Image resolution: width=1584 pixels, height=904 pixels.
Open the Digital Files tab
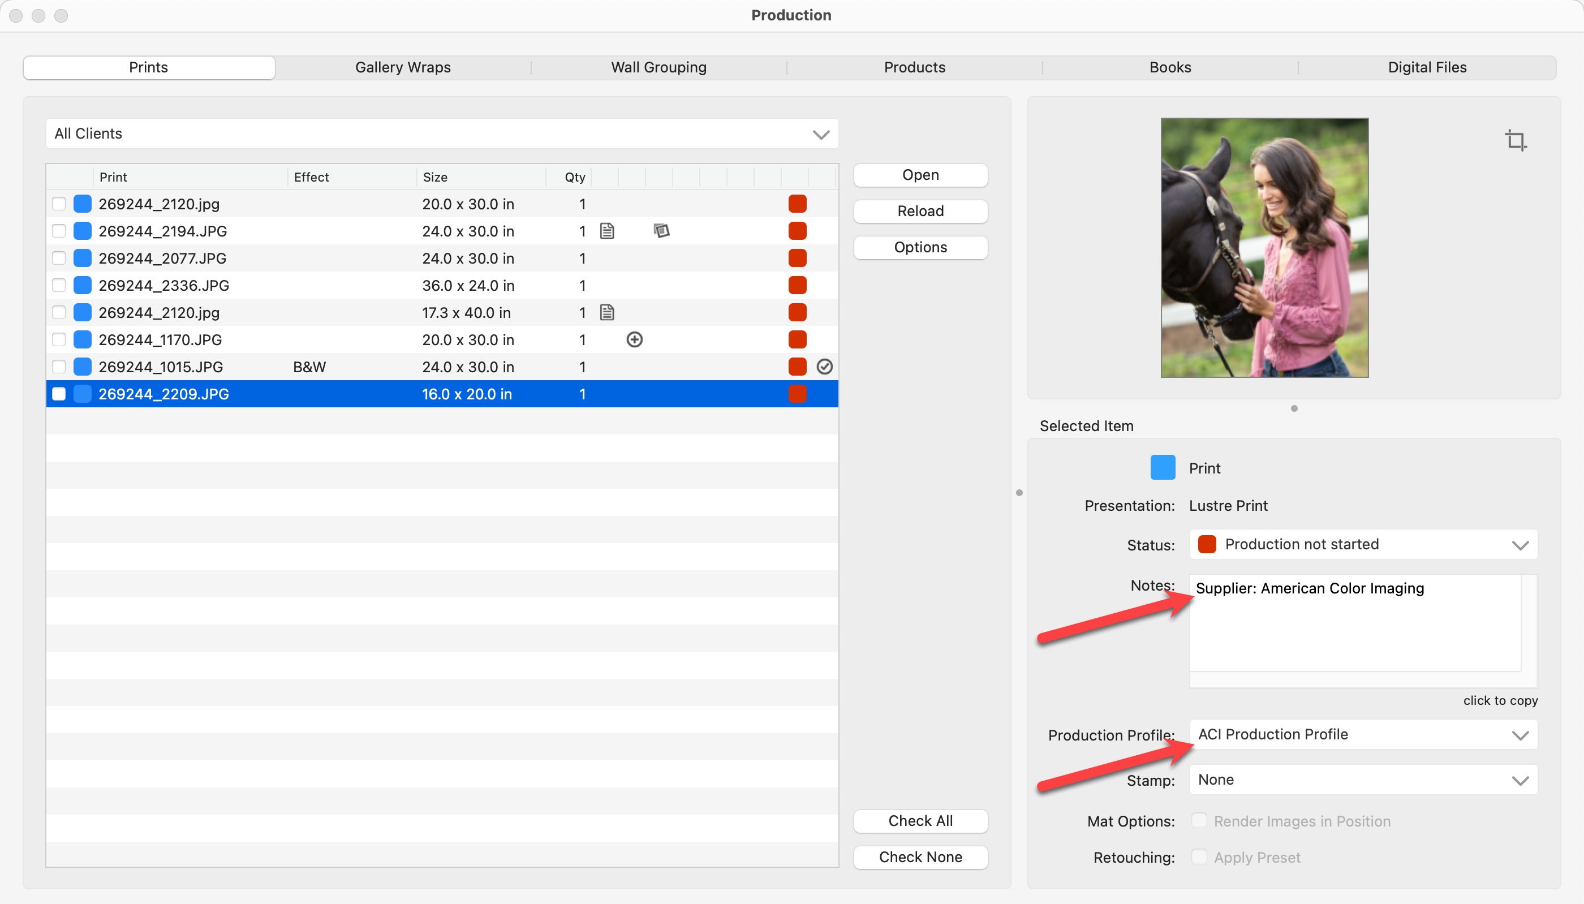click(1426, 67)
